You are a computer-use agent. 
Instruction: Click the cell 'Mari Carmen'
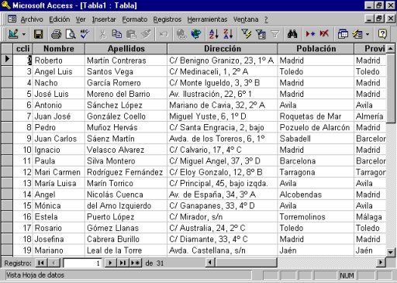tap(59, 172)
